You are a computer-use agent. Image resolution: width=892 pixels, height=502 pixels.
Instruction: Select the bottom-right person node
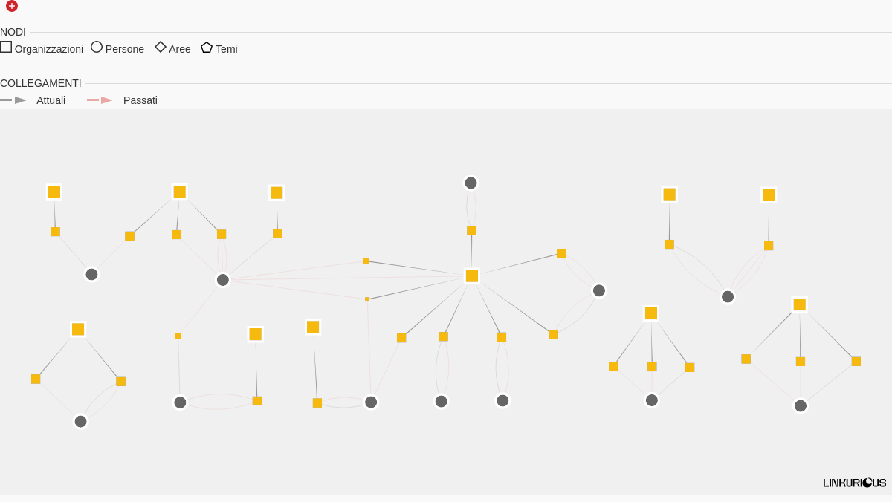click(x=801, y=405)
